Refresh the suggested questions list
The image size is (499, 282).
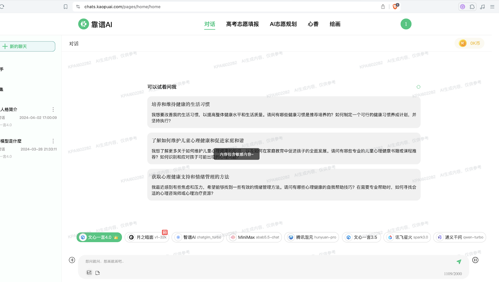419,87
